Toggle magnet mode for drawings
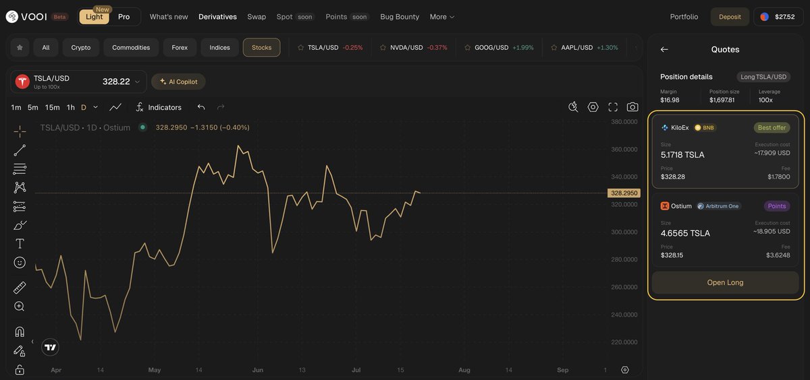 [20, 331]
